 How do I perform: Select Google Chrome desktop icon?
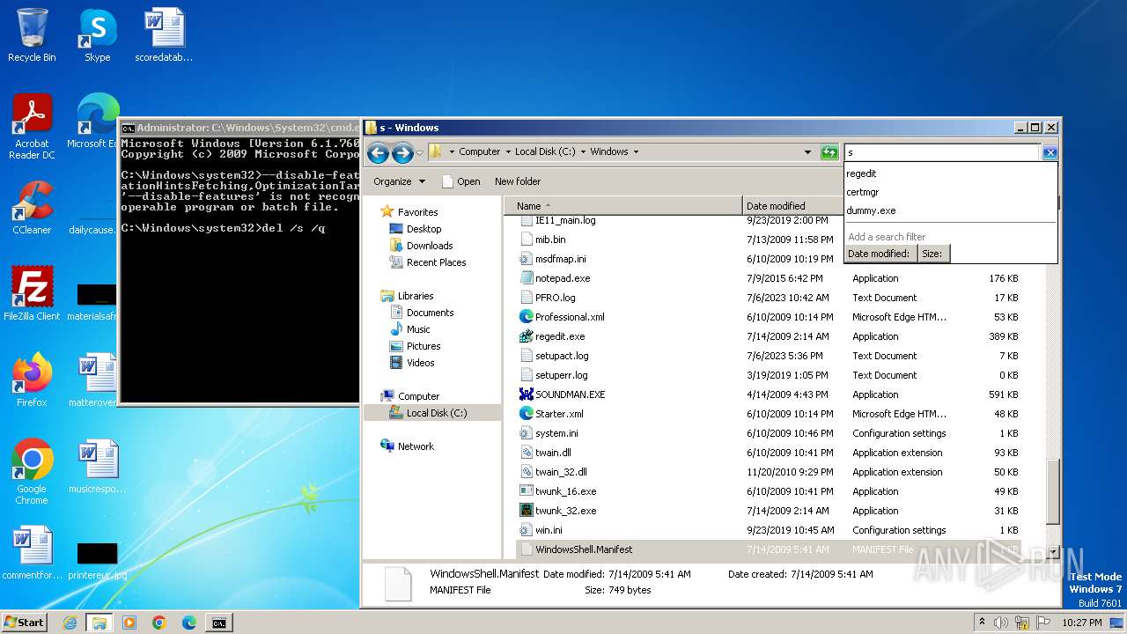point(32,472)
